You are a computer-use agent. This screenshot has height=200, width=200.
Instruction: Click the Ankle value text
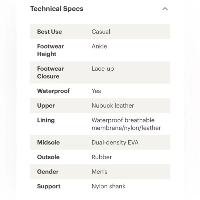tap(99, 46)
